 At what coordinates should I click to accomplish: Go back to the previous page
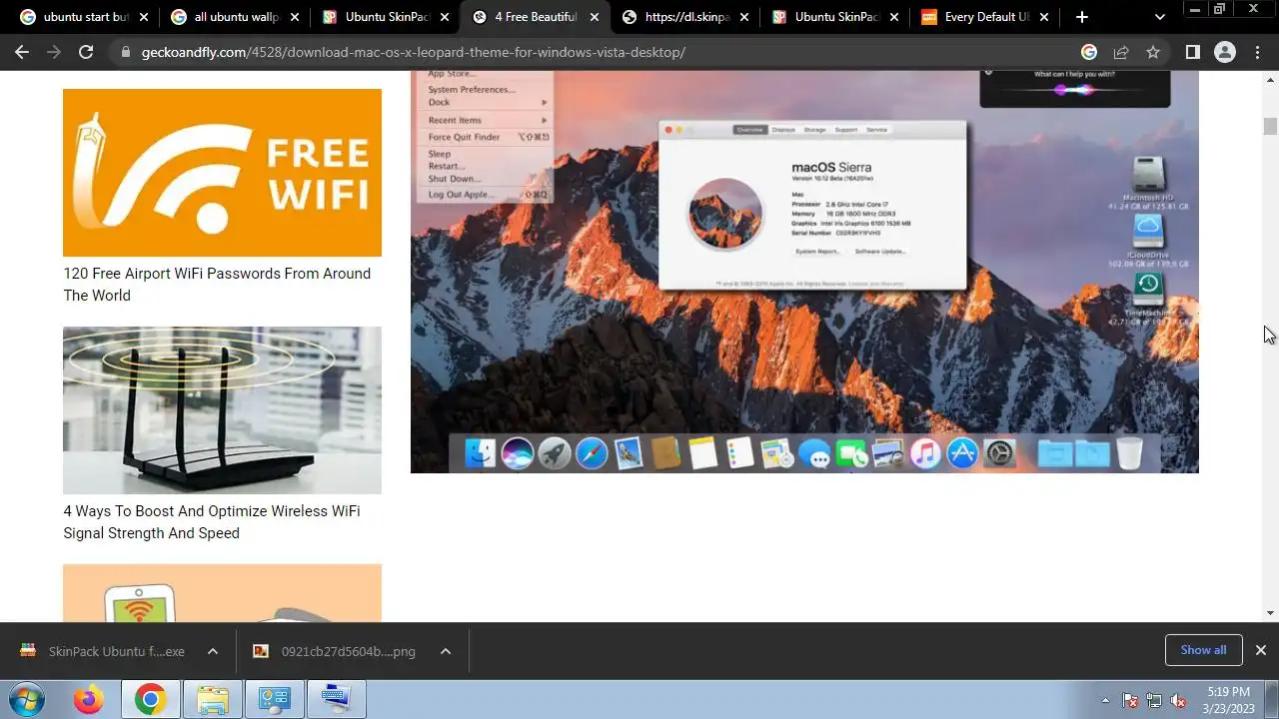click(x=22, y=52)
